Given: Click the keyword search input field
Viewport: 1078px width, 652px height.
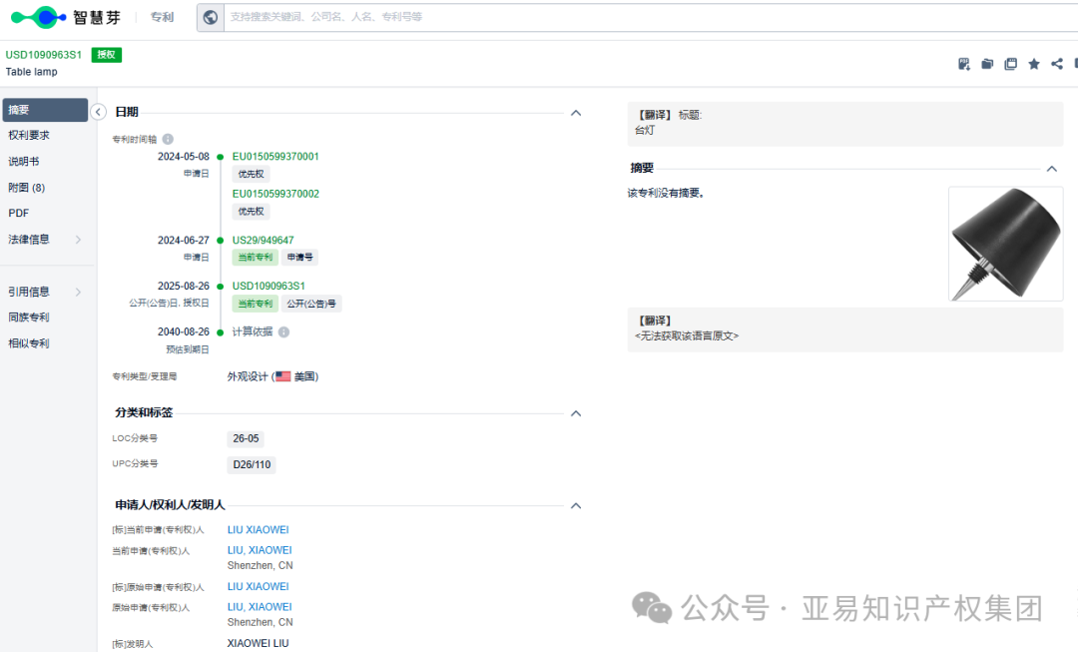Looking at the screenshot, I should pos(499,17).
